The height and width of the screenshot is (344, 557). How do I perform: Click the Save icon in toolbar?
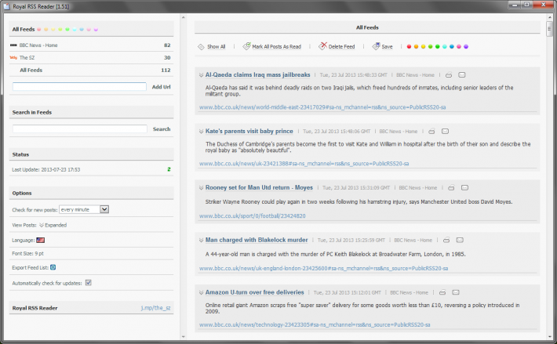coord(376,46)
